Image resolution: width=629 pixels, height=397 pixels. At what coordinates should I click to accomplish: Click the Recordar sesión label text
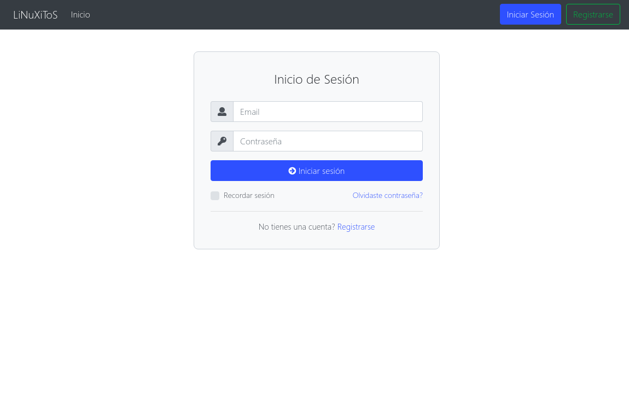click(249, 195)
